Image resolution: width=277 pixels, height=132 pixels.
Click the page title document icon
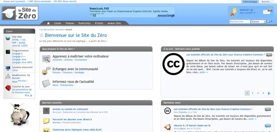41,35
